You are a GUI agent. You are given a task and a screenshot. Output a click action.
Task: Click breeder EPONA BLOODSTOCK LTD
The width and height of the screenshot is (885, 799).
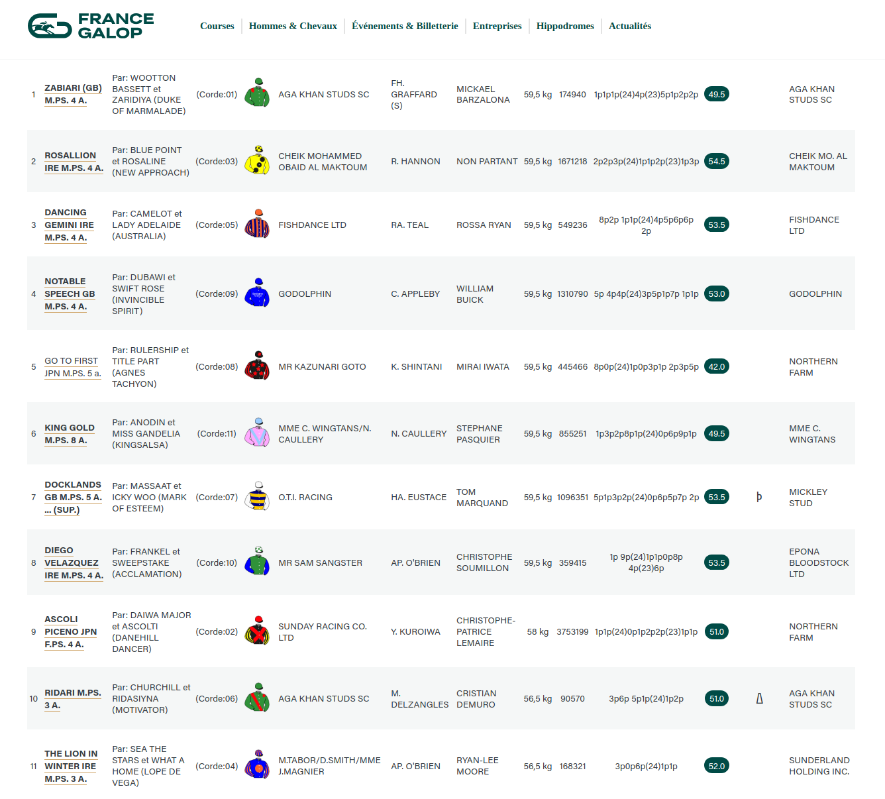819,562
